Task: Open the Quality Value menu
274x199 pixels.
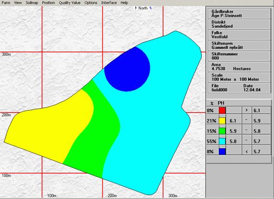Action: click(69, 3)
